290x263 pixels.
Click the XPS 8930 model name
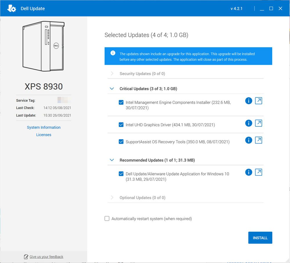44,86
